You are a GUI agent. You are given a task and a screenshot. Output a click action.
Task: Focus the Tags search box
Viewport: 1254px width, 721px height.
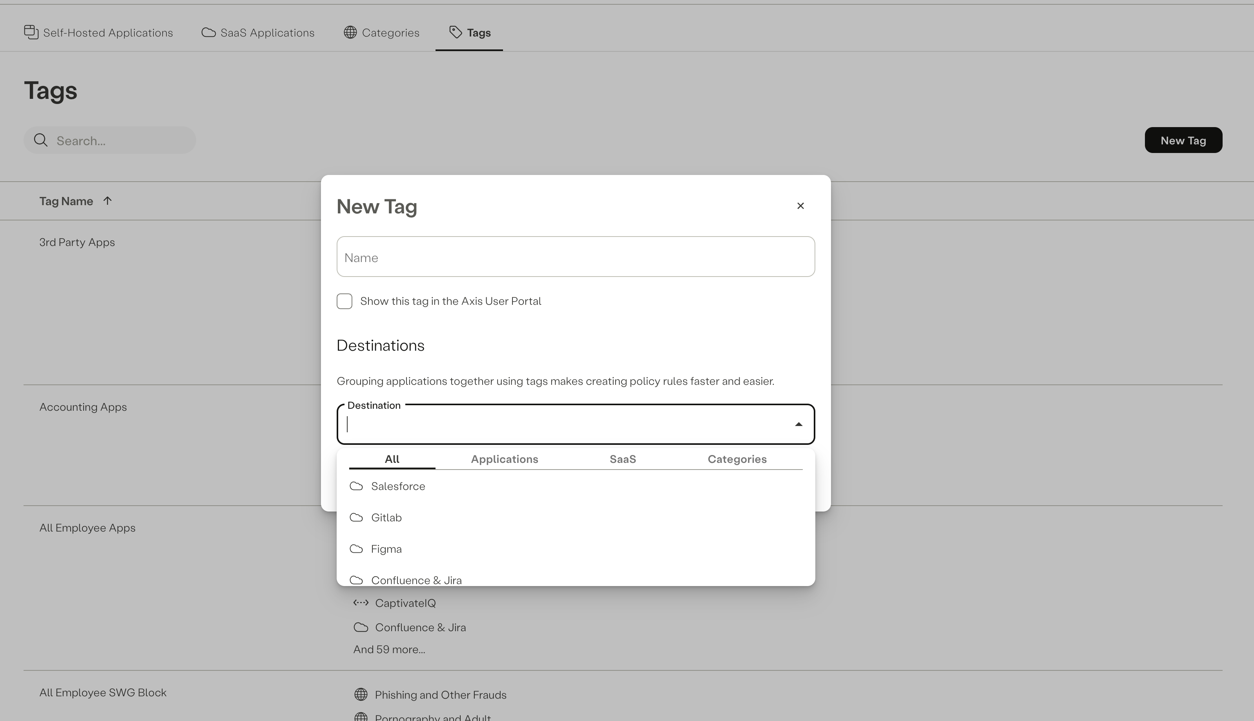pyautogui.click(x=119, y=141)
